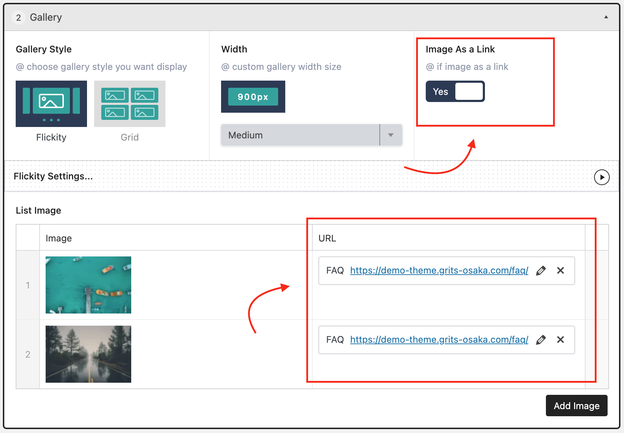The image size is (624, 433).
Task: Click the dropdown arrow beside Medium
Action: [x=391, y=135]
